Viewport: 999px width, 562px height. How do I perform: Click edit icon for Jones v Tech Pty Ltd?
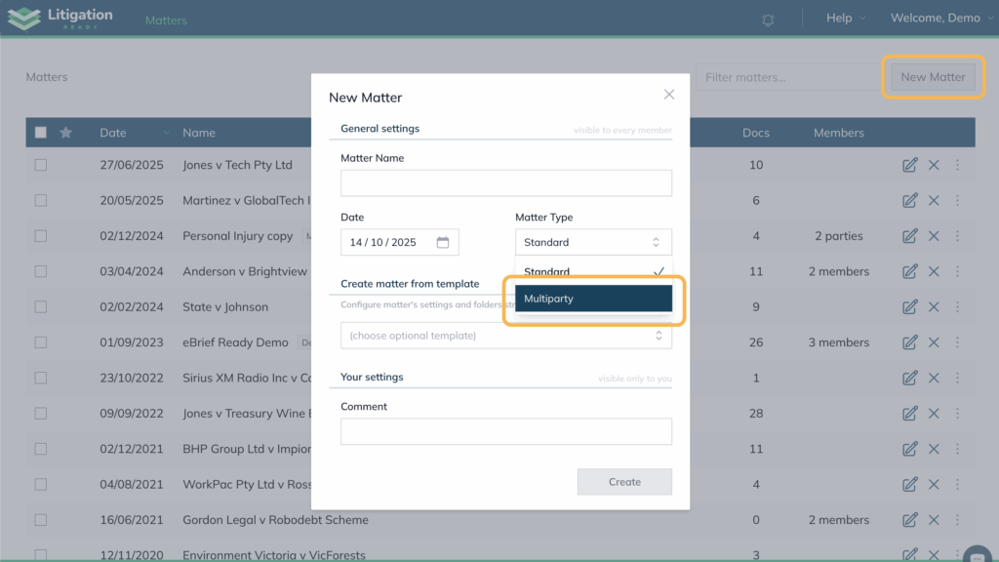tap(909, 165)
